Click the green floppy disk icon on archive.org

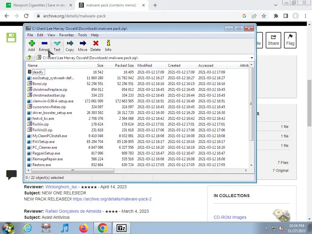11,37
